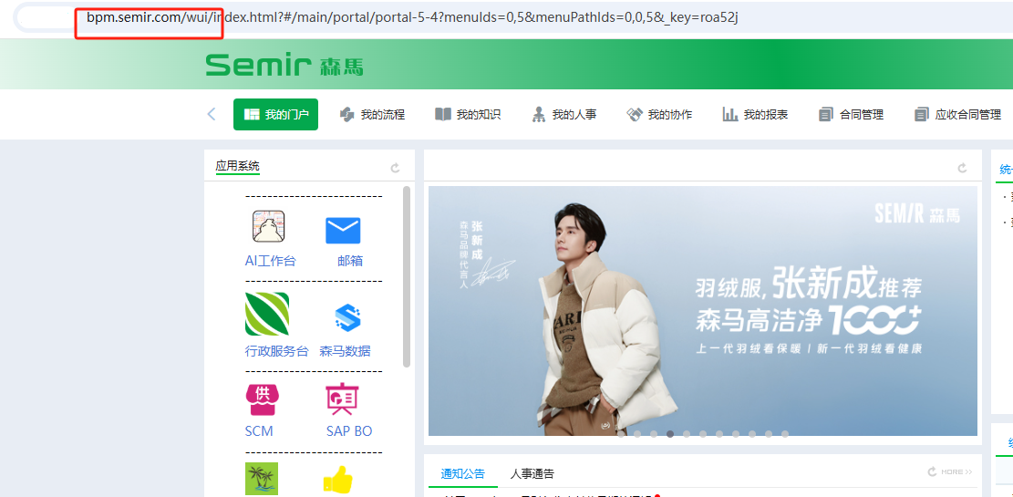Click the browser address bar URL
This screenshot has width=1013, height=497.
click(412, 16)
